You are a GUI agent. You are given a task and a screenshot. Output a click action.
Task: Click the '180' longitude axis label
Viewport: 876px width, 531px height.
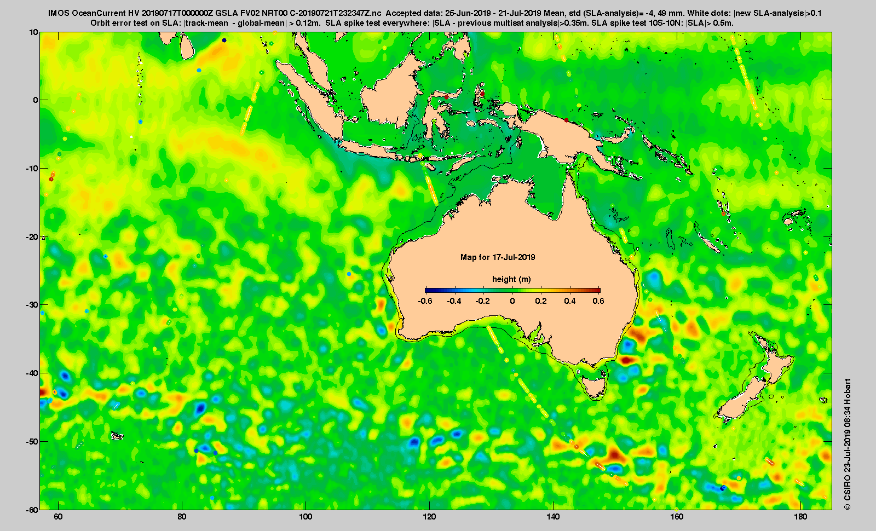point(800,517)
